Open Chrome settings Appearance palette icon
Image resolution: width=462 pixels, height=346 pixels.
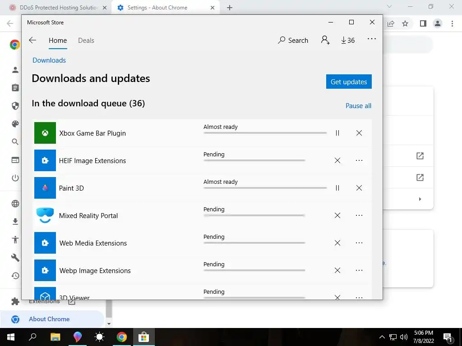tap(15, 124)
